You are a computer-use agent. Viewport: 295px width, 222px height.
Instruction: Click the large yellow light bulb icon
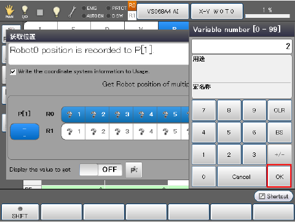[56, 12]
